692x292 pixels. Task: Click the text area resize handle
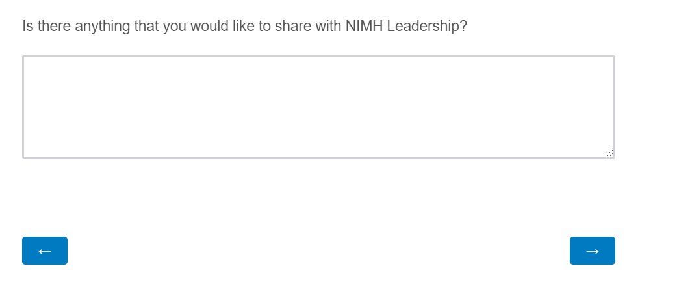(609, 152)
